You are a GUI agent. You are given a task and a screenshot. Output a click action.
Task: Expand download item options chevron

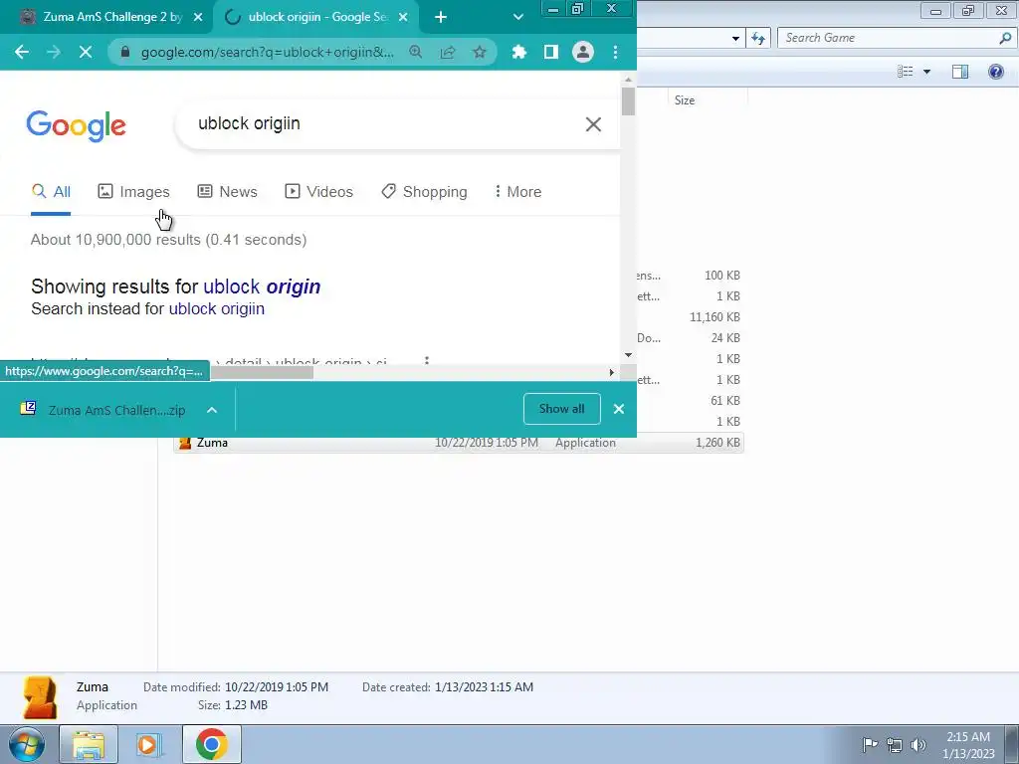click(x=212, y=410)
